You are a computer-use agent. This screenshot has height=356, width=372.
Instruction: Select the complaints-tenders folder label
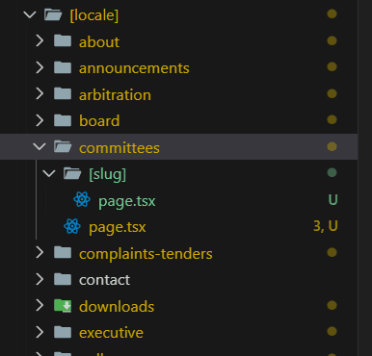click(146, 254)
